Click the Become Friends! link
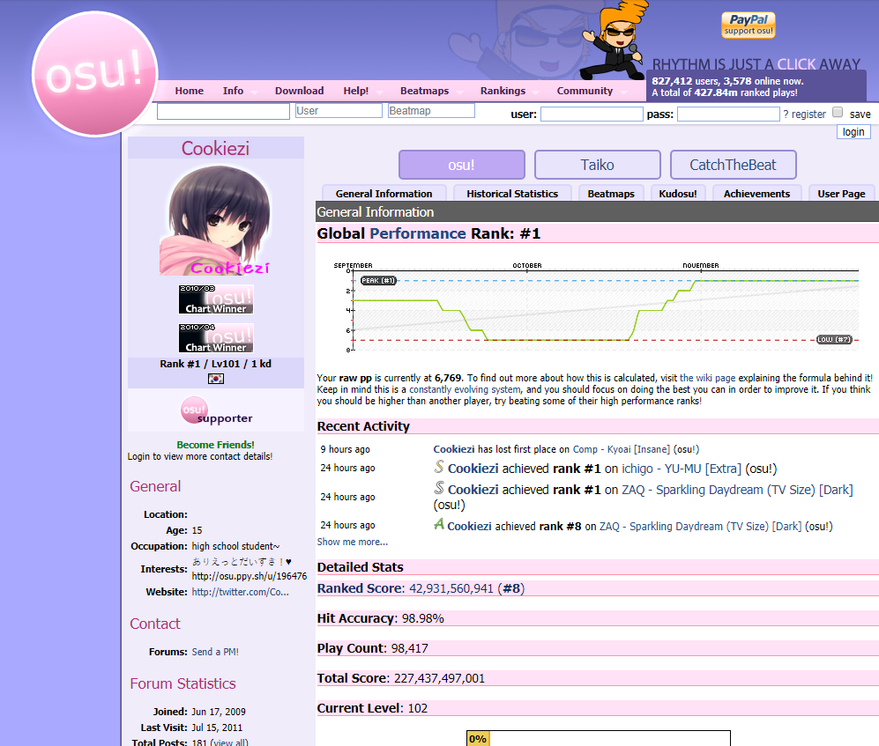This screenshot has height=746, width=879. (x=215, y=445)
